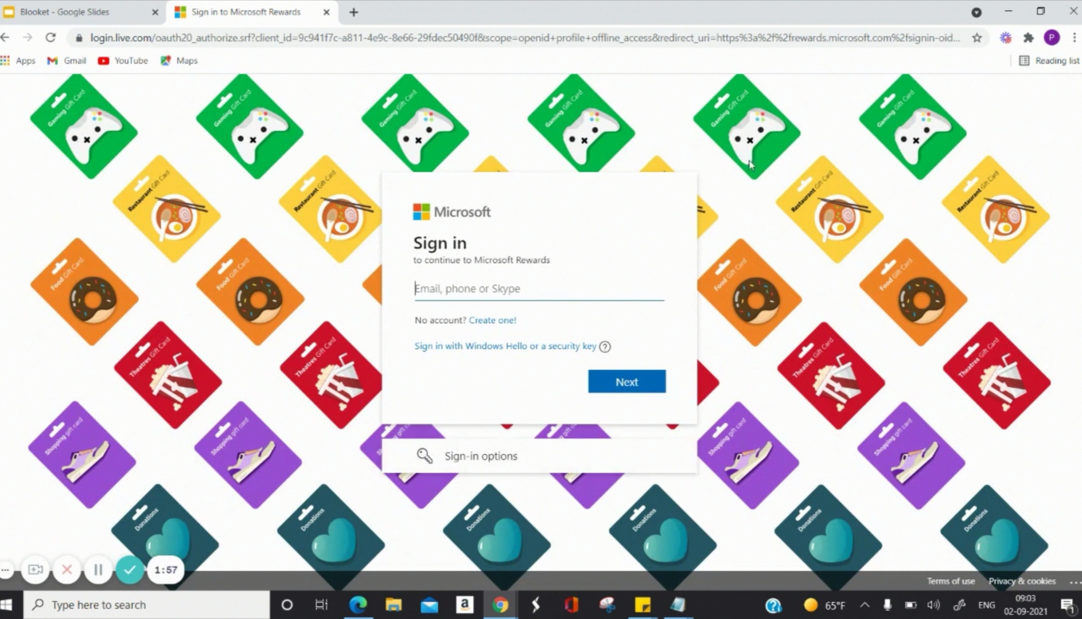Open the Apps bookmark shortcut
The image size is (1082, 619).
point(18,60)
